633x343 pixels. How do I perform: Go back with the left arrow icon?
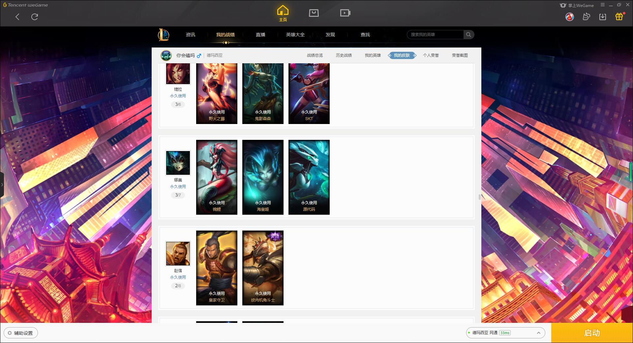pyautogui.click(x=17, y=17)
